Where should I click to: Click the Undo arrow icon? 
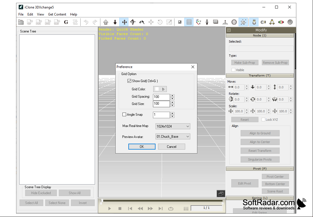pyautogui.click(x=86, y=22)
